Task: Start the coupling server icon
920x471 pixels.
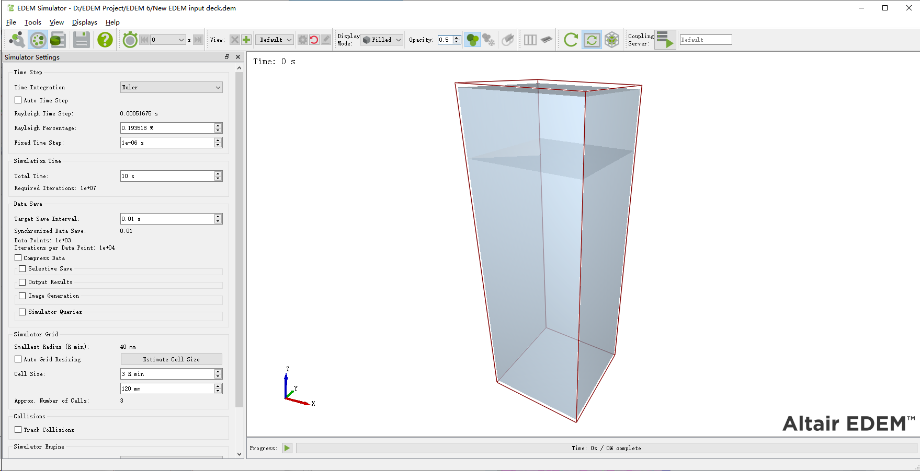Action: [x=665, y=40]
